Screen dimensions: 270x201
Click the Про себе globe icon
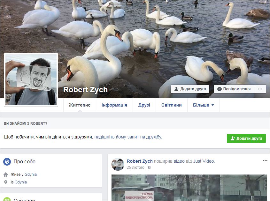[7, 162]
